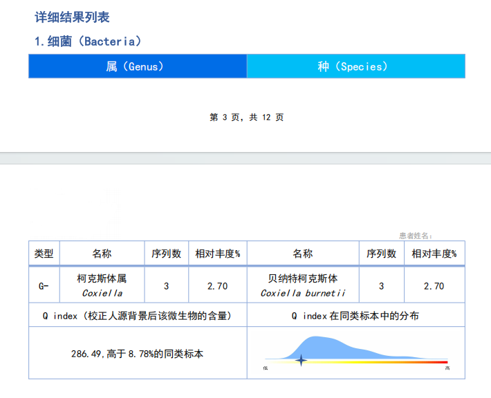Click the genus-side 相对丰度% column header

coord(218,254)
